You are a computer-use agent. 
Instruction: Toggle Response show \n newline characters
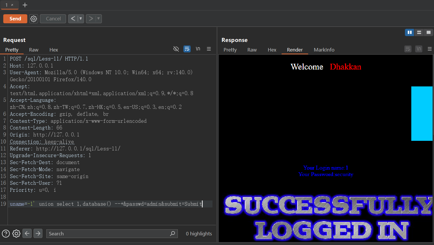click(x=419, y=49)
